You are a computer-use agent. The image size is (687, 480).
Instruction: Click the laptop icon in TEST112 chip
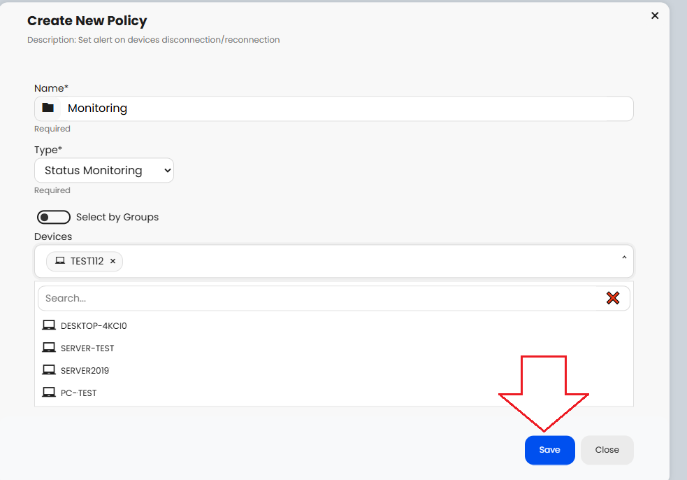60,261
